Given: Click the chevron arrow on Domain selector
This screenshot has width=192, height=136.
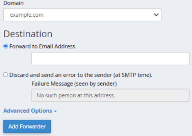Looking at the screenshot, I should point(156,15).
